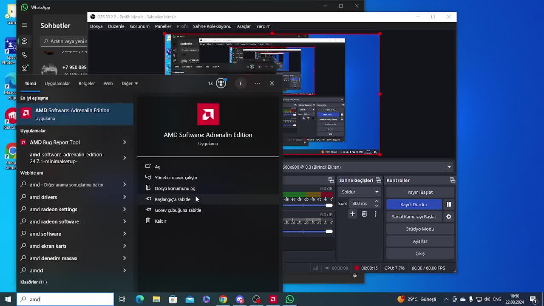Open the Sahne Koleksiyonu menu
Screen dimensions: 544x306
pyautogui.click(x=212, y=26)
